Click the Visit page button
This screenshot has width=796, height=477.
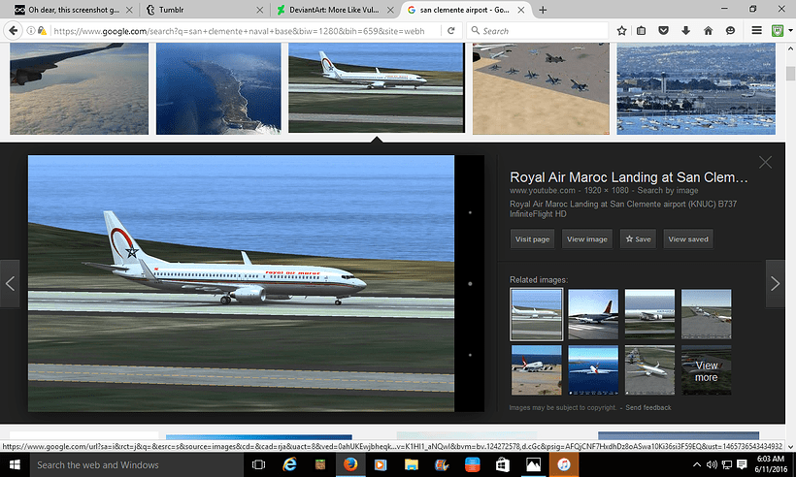(532, 239)
